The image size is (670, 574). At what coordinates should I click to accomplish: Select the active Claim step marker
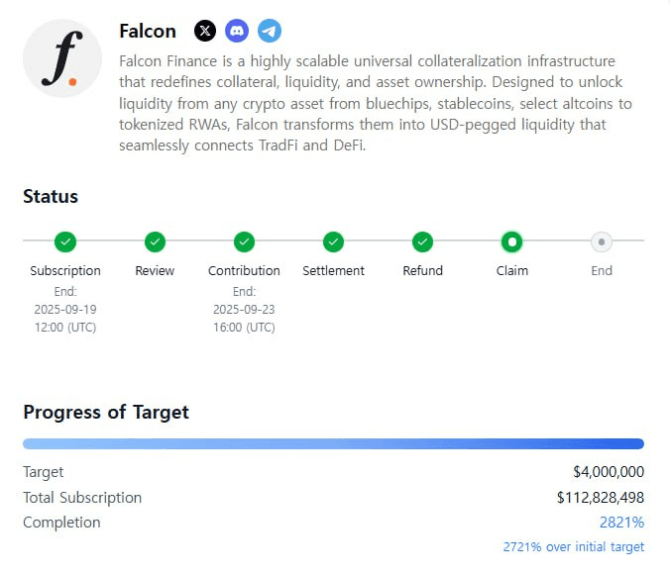click(x=511, y=242)
